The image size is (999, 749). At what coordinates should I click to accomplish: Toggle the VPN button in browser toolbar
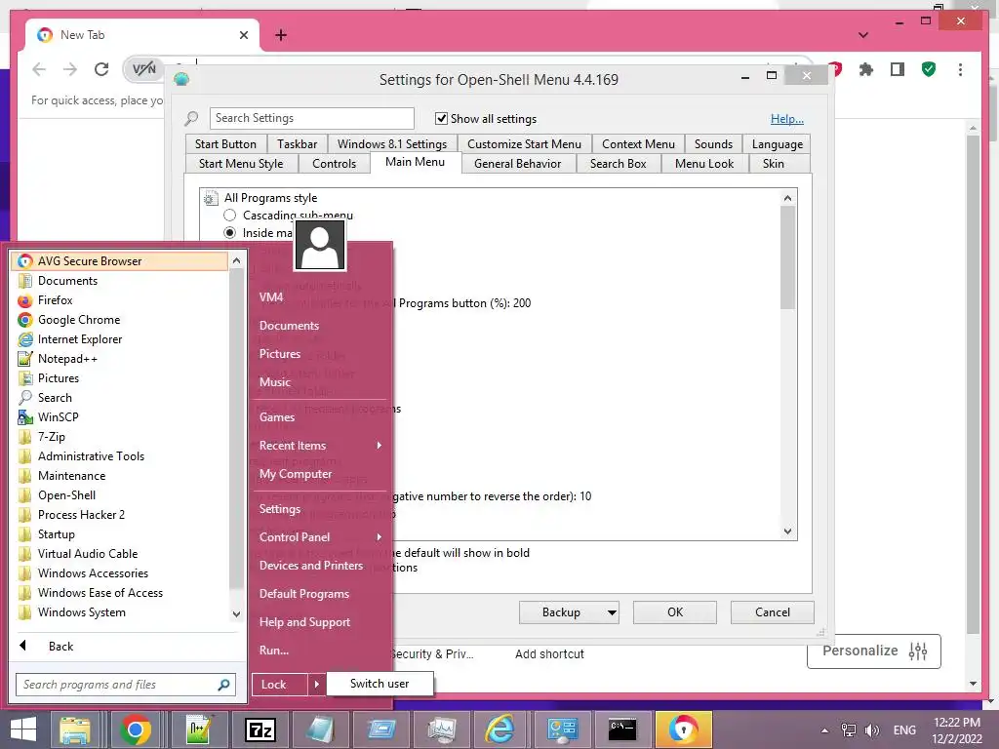pyautogui.click(x=144, y=69)
